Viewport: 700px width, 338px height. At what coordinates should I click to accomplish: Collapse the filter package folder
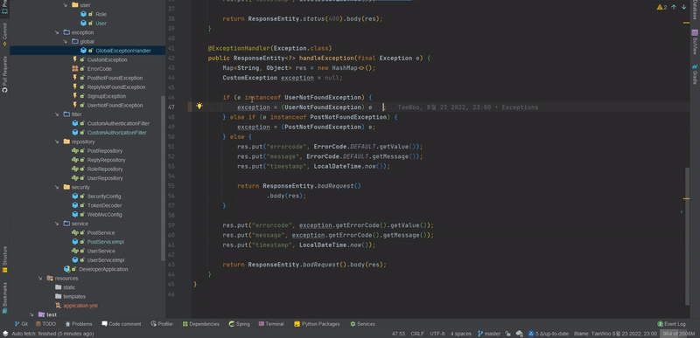(x=57, y=114)
